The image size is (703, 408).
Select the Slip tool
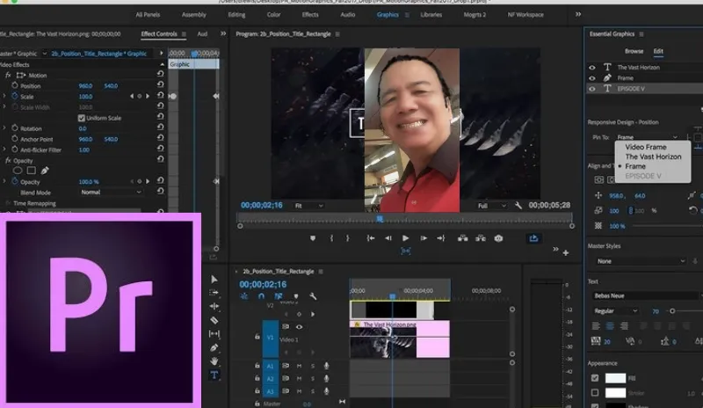tap(214, 333)
